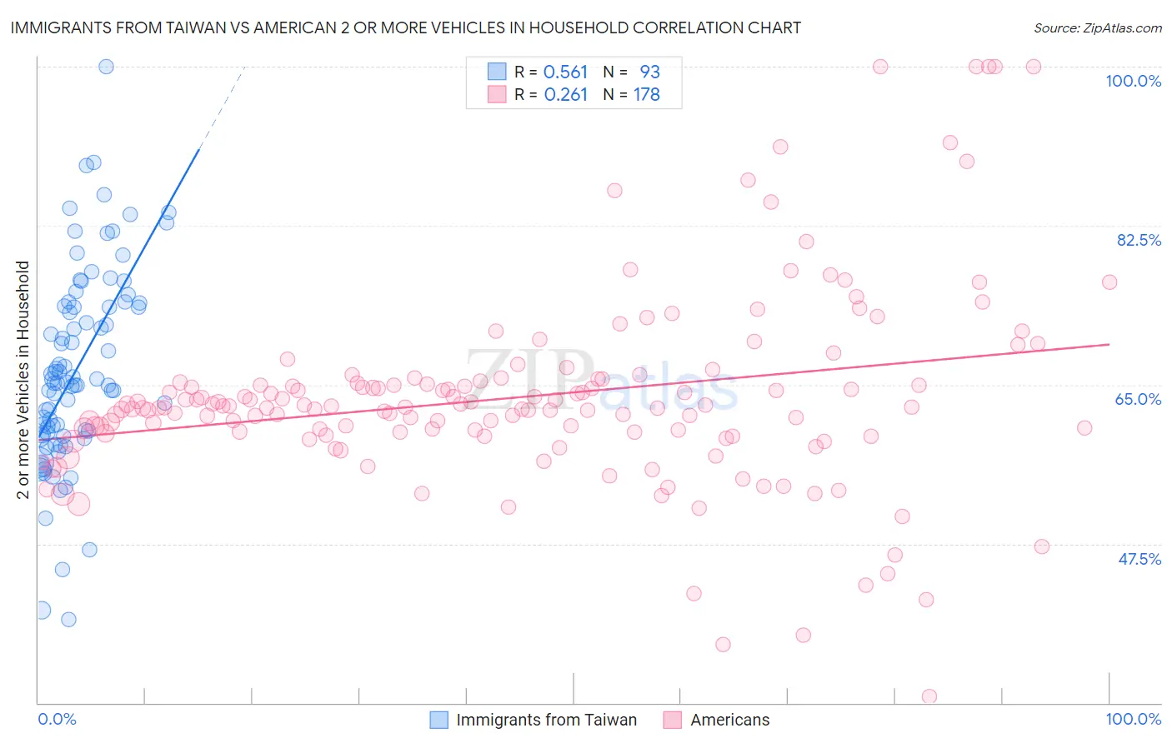Click the 82.5% y-axis label
Image resolution: width=1172 pixels, height=743 pixels.
1139,240
